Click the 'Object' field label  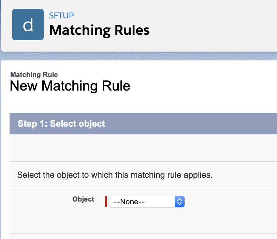click(x=83, y=199)
